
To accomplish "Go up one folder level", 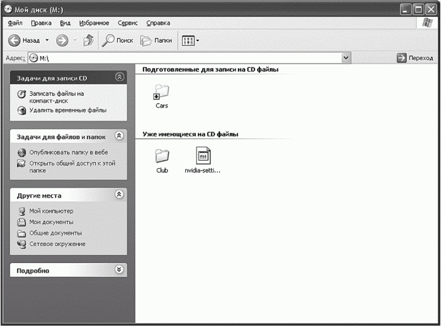I will point(88,40).
